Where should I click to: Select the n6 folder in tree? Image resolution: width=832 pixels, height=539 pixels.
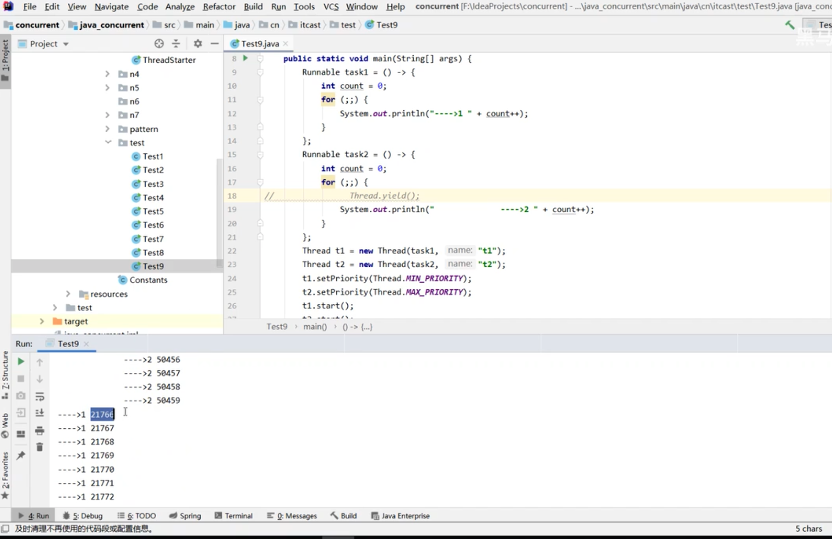click(129, 102)
